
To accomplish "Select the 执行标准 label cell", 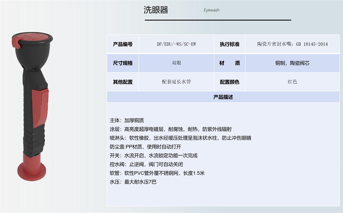I will 229,44.
